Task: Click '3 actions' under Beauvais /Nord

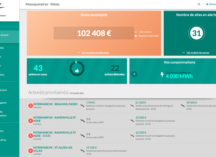Action: [37, 108]
